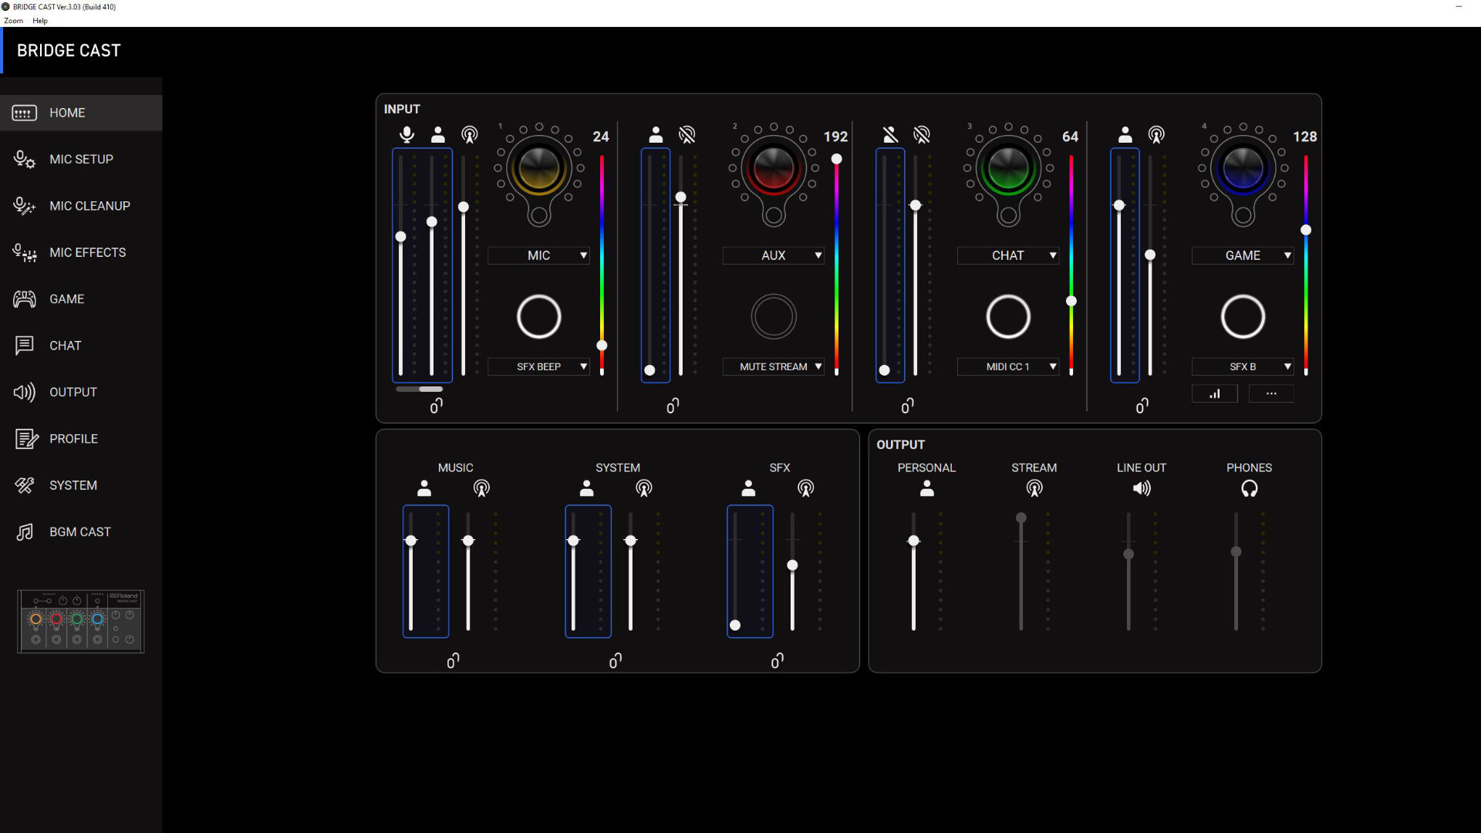Open the MIC EFFECTS page
Viewport: 1481px width, 833px height.
pos(81,252)
